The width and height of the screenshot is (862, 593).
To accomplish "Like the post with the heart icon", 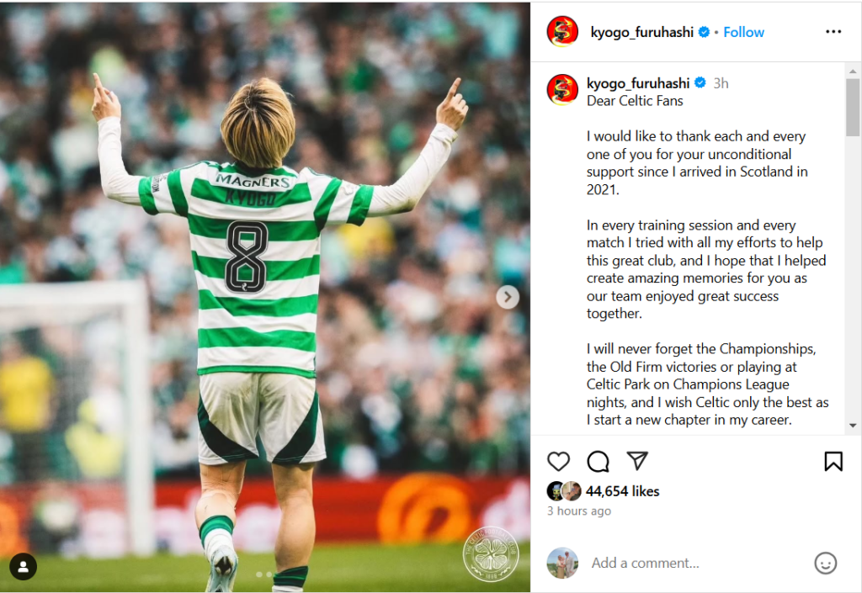I will [559, 461].
